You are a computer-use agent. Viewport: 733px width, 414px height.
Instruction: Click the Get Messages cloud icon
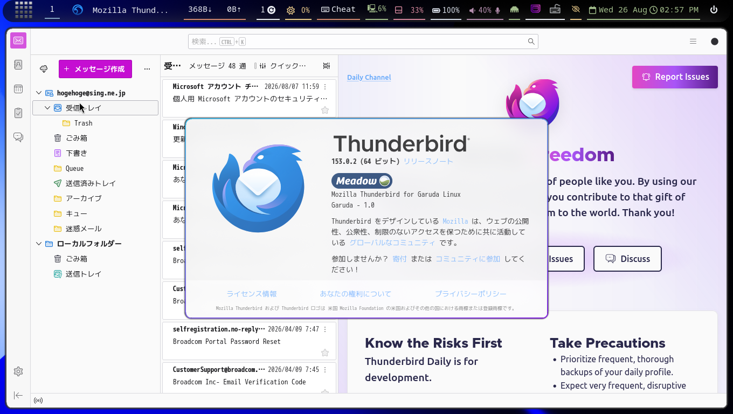click(44, 69)
